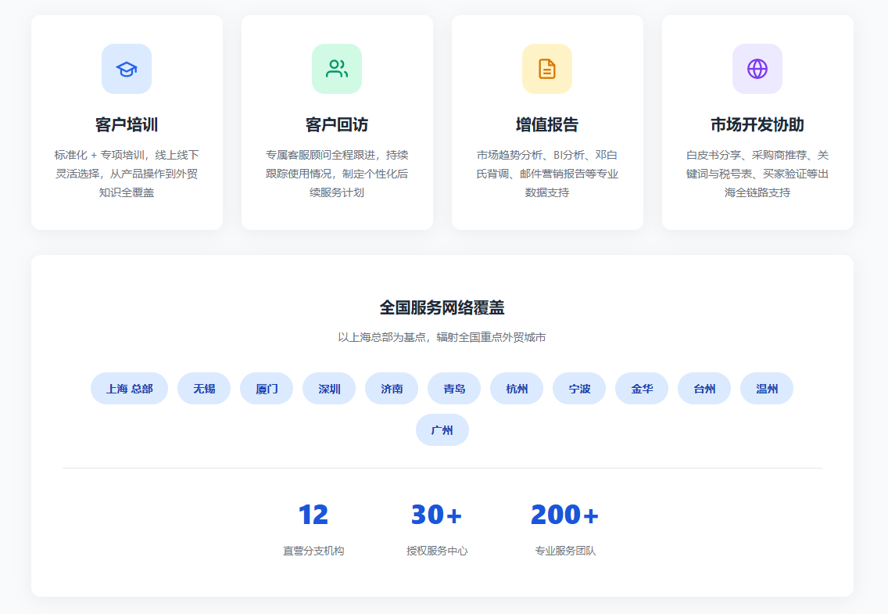Screen dimensions: 888x614
Task: Click the globe icon above 市场开发协助
Action: coord(757,69)
